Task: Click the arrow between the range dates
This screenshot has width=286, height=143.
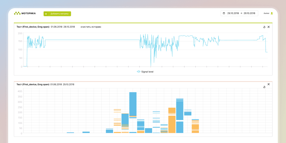Action: (241, 13)
